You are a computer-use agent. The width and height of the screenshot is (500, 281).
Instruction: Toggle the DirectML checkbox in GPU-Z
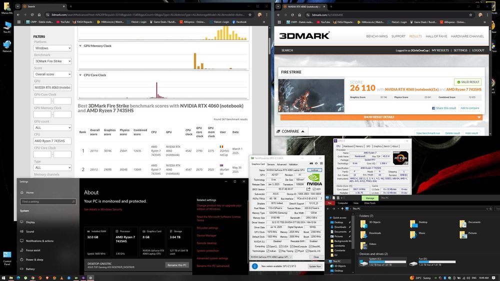[x=310, y=247]
